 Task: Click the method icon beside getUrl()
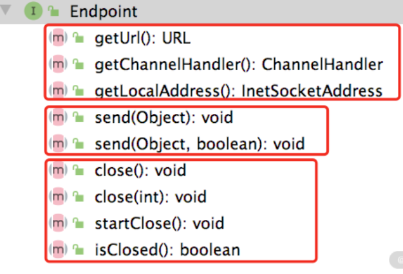point(58,39)
